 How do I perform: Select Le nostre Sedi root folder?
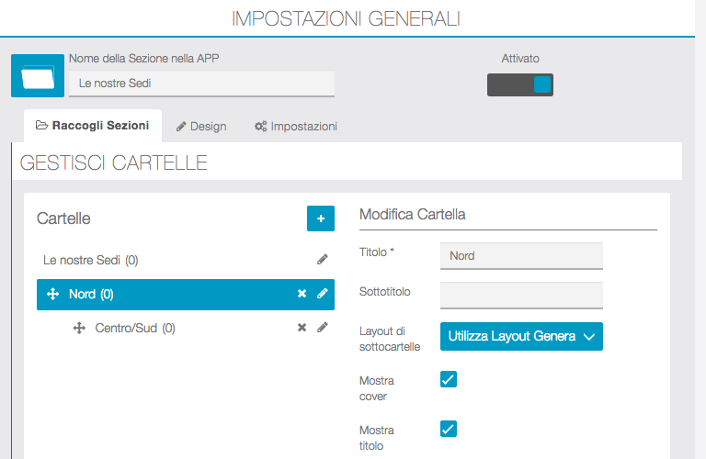click(90, 260)
